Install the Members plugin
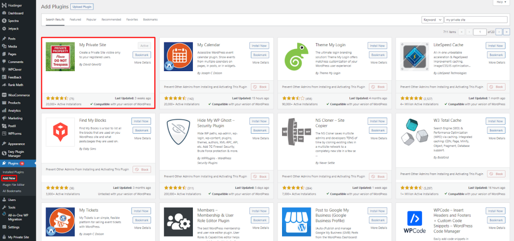 point(259,211)
